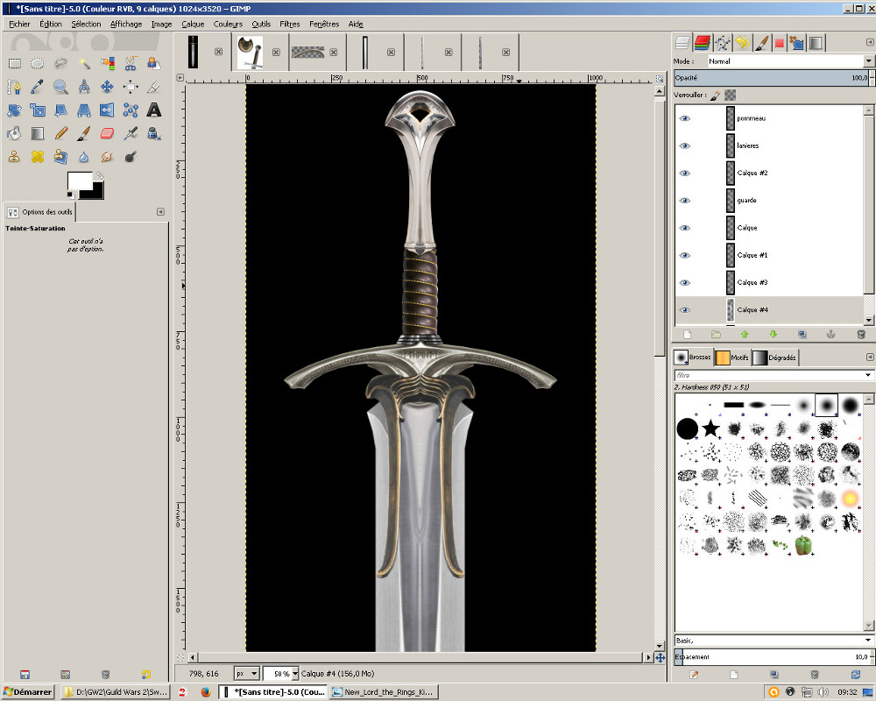Select the Heal bandage tool
The height and width of the screenshot is (701, 876).
click(x=38, y=157)
